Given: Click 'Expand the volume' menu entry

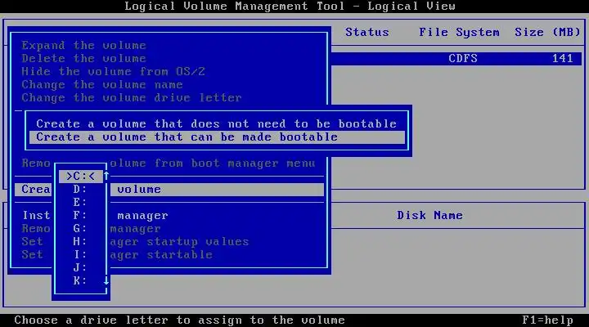Looking at the screenshot, I should pyautogui.click(x=83, y=46).
